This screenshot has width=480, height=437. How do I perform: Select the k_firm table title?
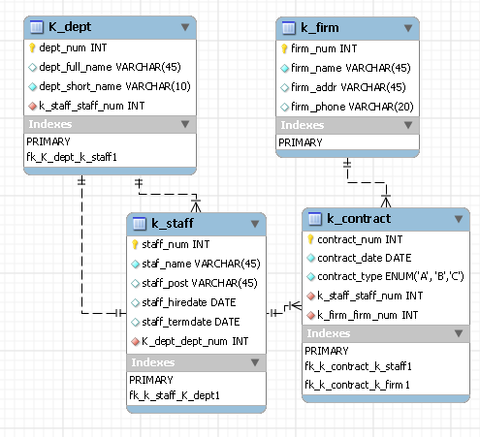click(x=320, y=28)
